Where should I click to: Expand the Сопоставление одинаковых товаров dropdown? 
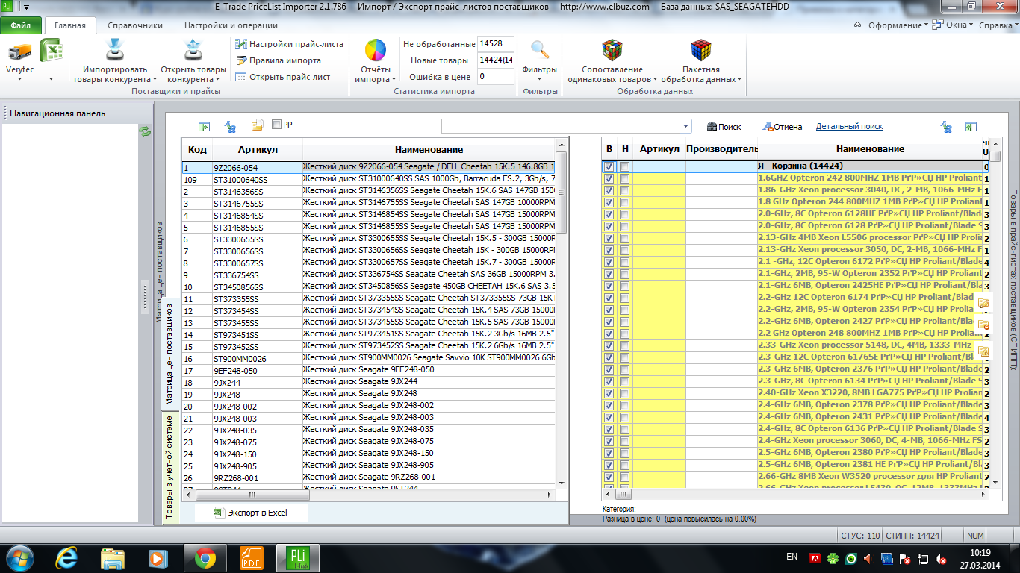[x=655, y=80]
